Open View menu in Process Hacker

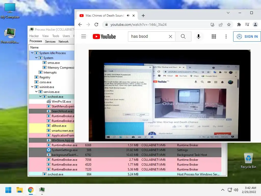pos(45,36)
